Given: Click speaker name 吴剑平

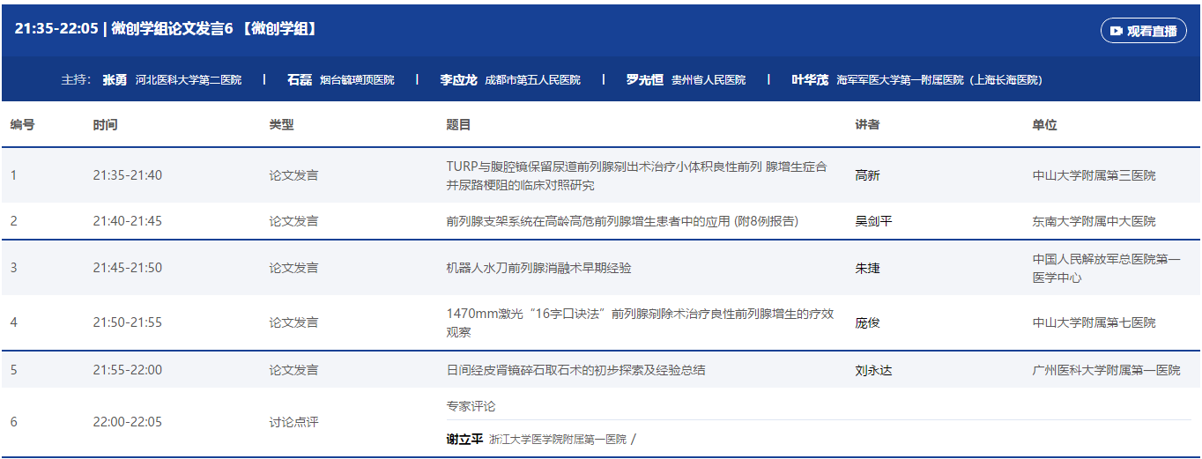Looking at the screenshot, I should point(873,221).
